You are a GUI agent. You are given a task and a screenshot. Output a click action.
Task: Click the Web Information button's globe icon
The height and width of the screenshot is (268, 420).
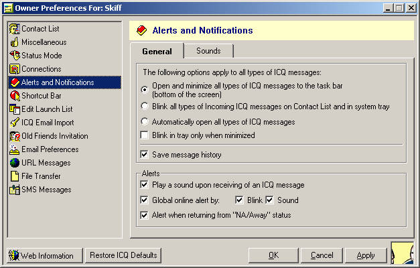tap(14, 255)
